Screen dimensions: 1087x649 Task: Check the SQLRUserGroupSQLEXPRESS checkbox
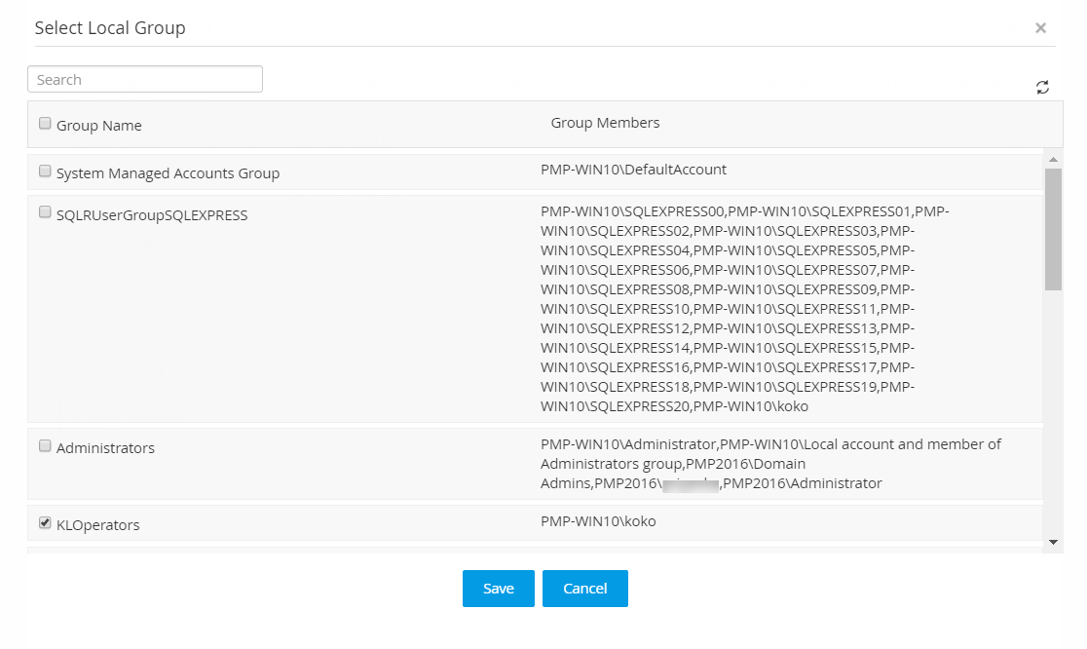tap(45, 212)
